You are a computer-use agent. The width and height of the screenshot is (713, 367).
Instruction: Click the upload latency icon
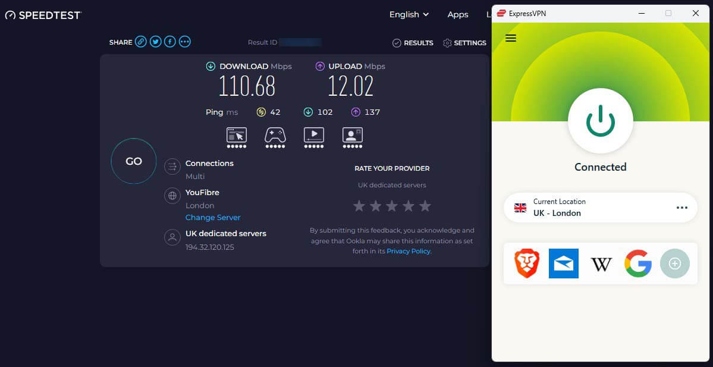click(x=355, y=112)
